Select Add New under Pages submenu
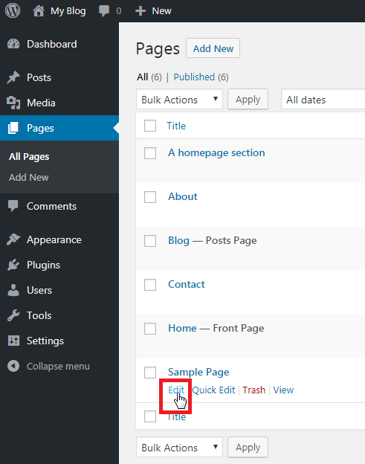 coord(29,177)
